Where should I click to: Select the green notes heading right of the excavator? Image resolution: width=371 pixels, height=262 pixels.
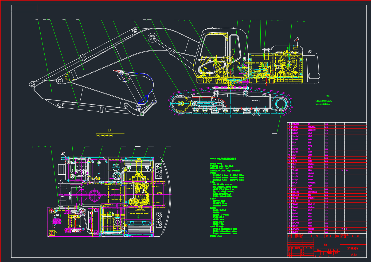(328, 96)
